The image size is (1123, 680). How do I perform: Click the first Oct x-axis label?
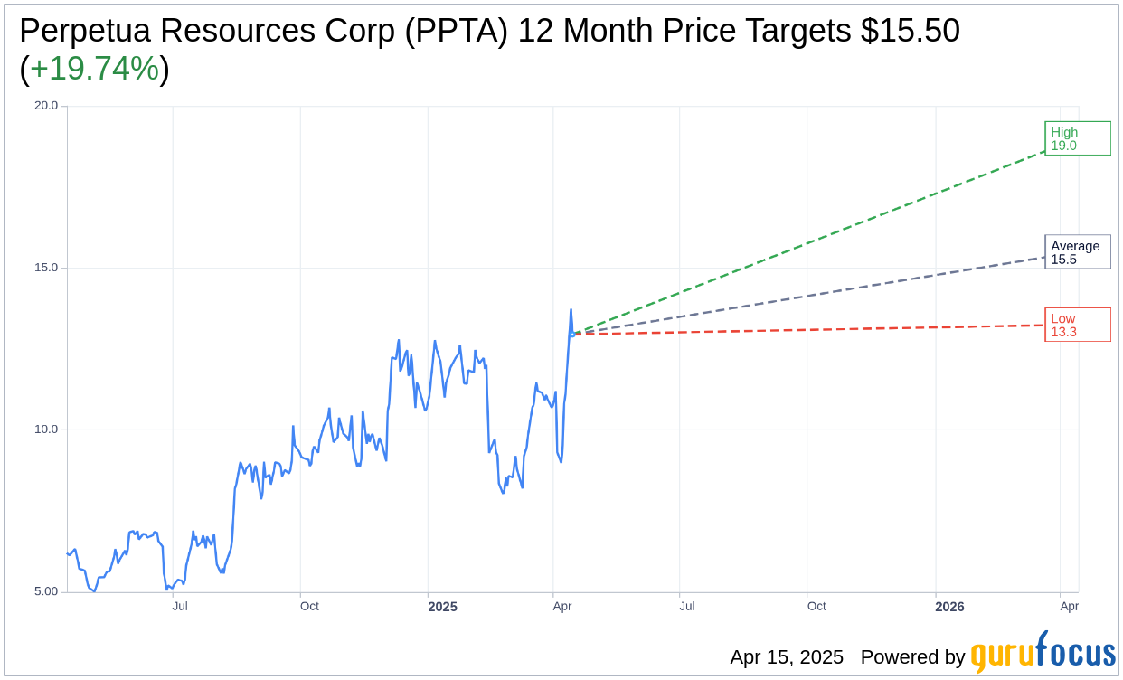coord(309,606)
